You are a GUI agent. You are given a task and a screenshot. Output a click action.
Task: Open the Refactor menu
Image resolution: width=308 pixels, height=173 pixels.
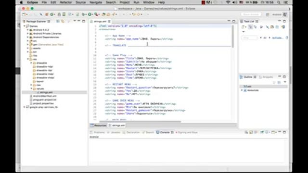[x=66, y=2]
